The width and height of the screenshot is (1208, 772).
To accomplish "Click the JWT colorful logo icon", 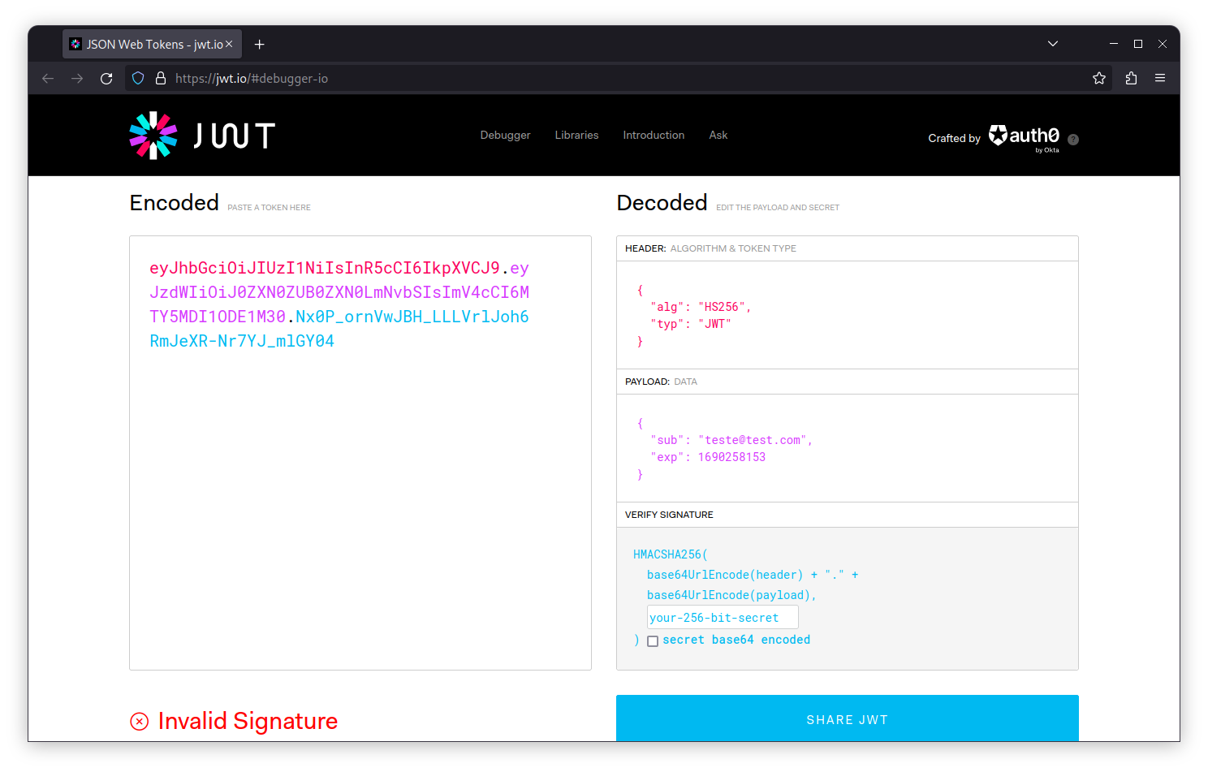I will [x=153, y=136].
